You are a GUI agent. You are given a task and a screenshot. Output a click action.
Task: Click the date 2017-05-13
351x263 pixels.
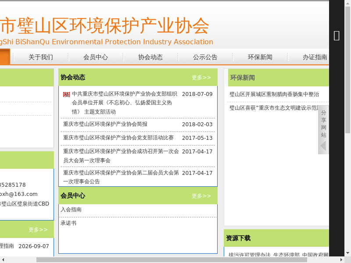click(x=197, y=138)
